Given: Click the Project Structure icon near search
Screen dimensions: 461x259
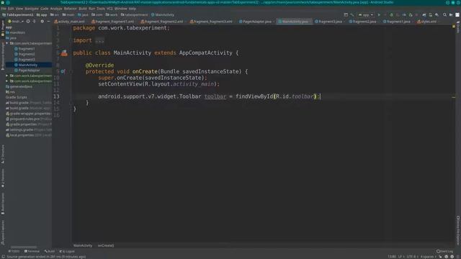Looking at the screenshot, I should (451, 14).
